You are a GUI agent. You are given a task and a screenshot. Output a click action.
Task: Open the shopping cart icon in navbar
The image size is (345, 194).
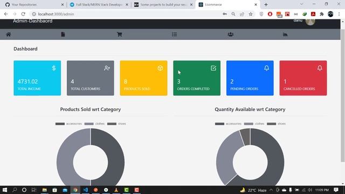[x=120, y=34]
